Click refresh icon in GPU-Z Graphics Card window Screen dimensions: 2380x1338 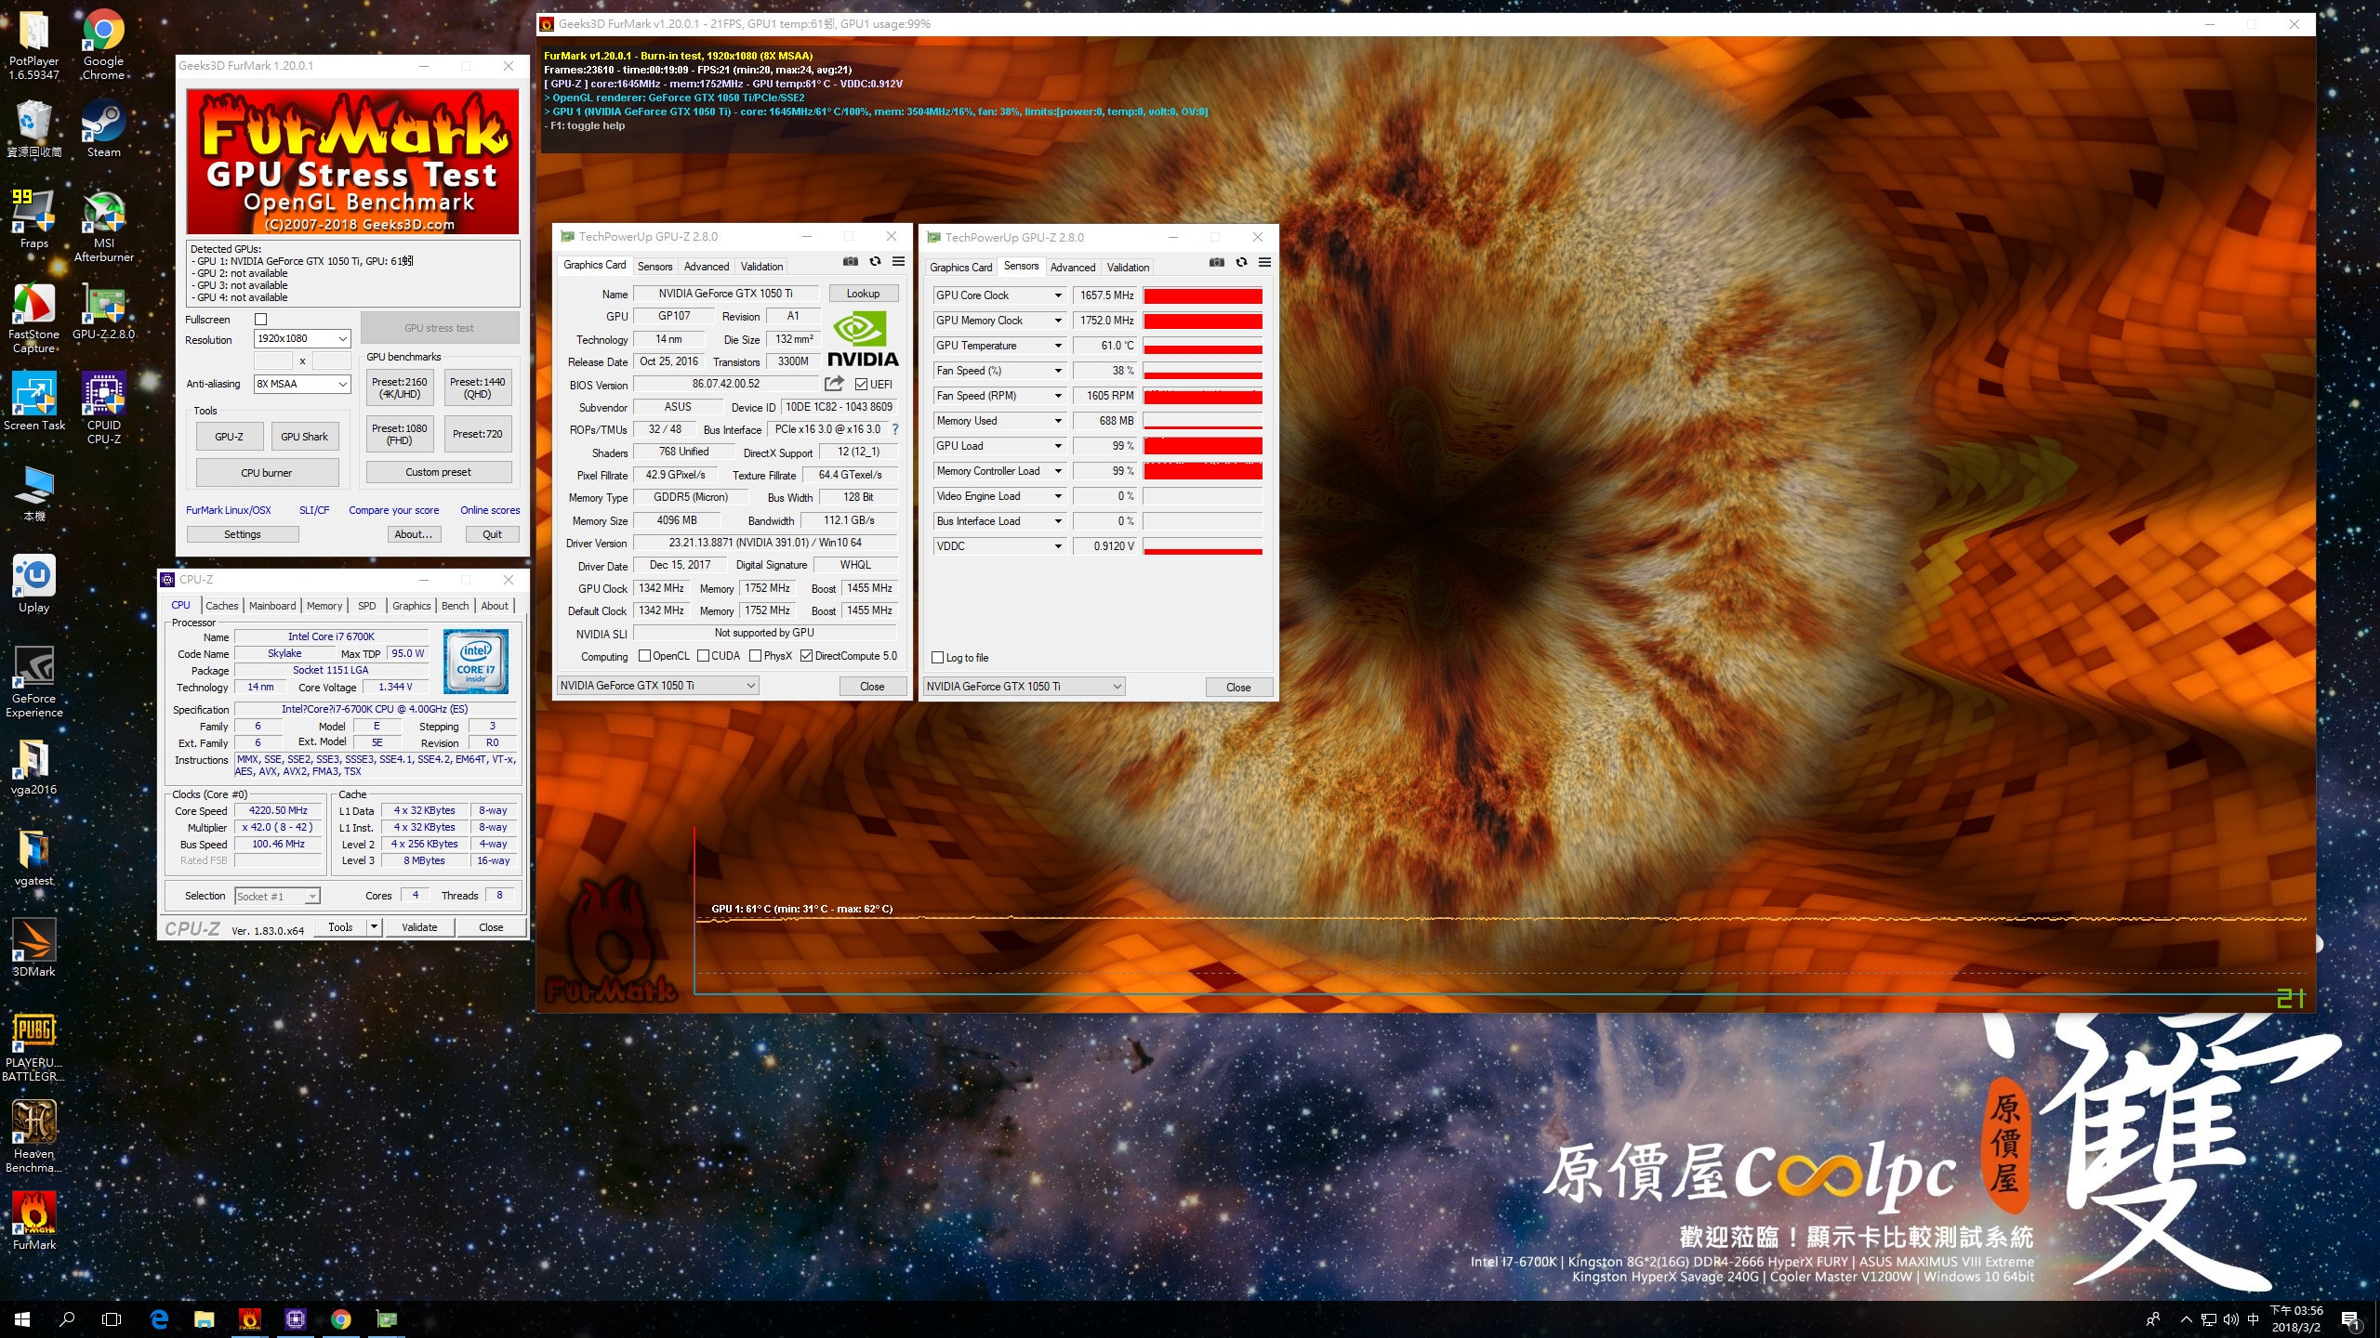coord(875,262)
